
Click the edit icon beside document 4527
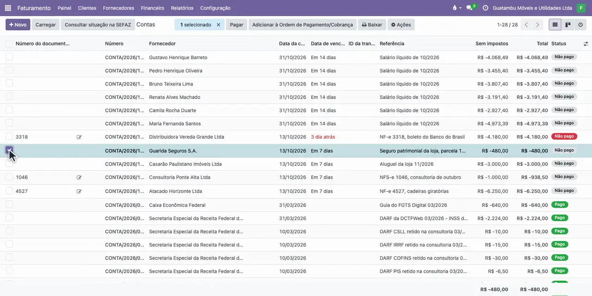click(79, 191)
